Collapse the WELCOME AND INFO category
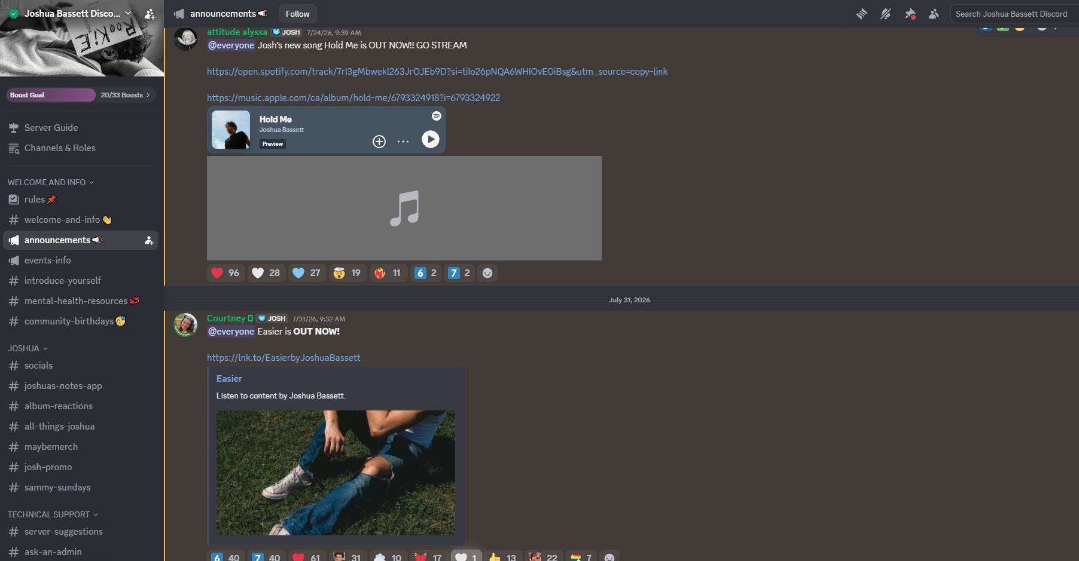This screenshot has height=561, width=1079. [51, 182]
